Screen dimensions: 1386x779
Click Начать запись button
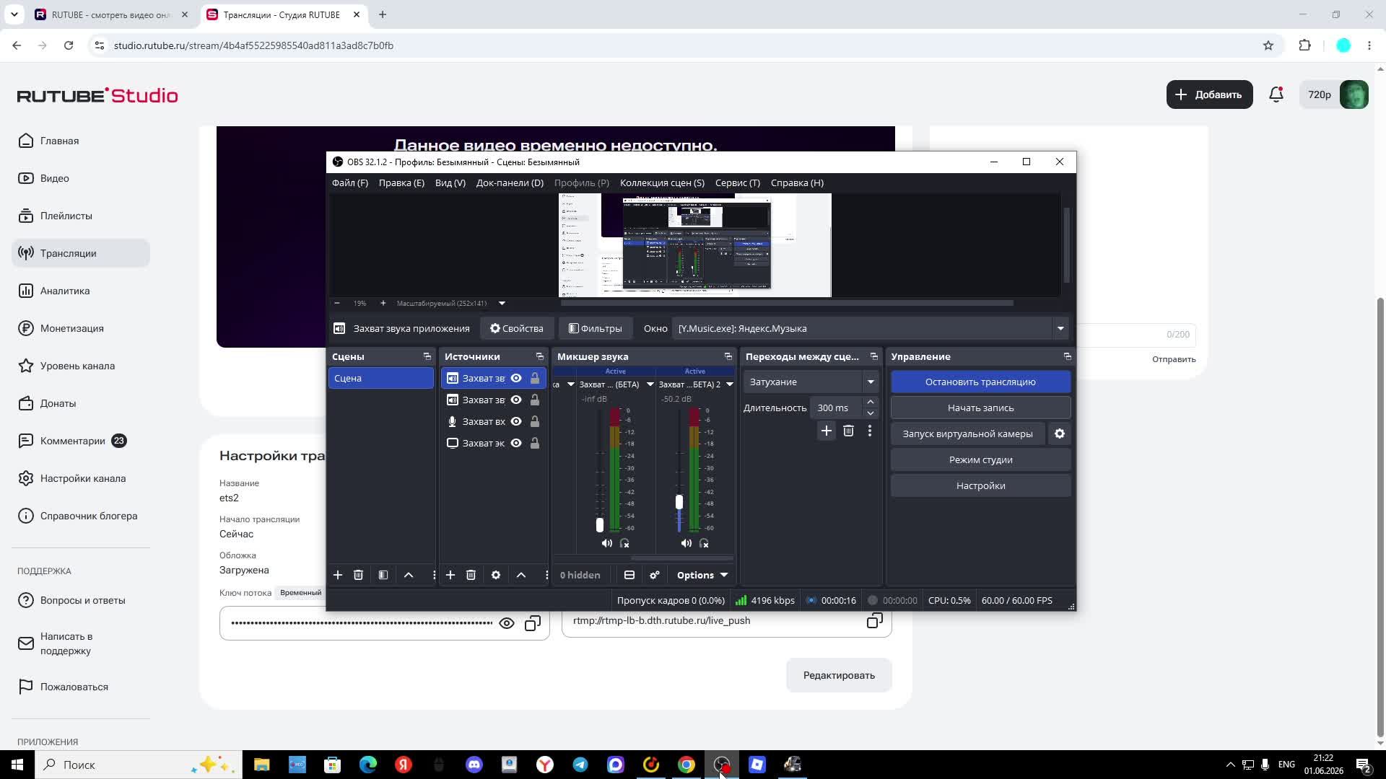coord(980,408)
